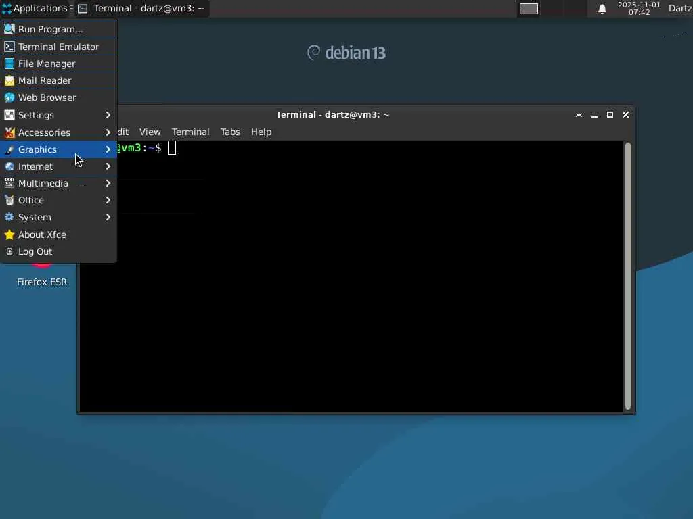The image size is (693, 519).
Task: Click the Office category icon
Action: click(9, 200)
